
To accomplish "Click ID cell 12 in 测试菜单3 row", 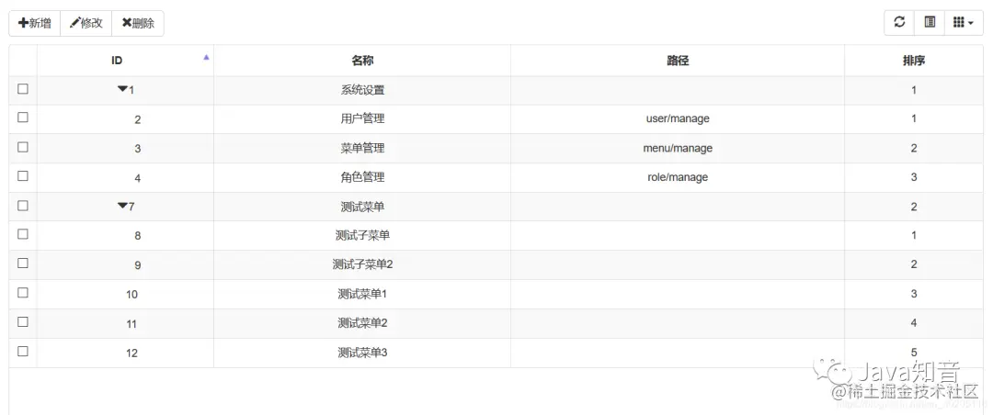I will (x=125, y=353).
